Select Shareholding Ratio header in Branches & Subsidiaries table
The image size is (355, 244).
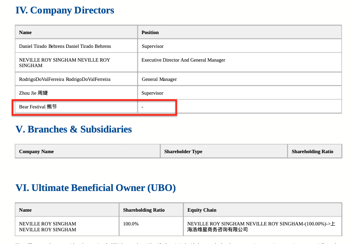click(312, 151)
